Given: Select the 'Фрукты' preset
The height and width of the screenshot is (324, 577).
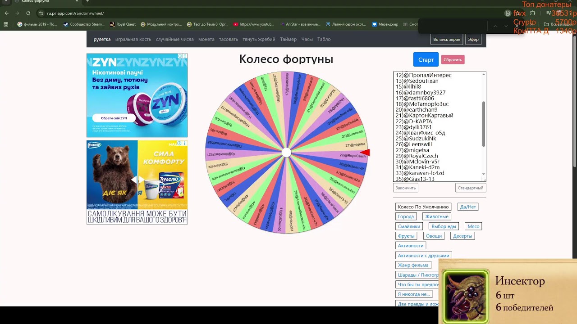Looking at the screenshot, I should 406,236.
